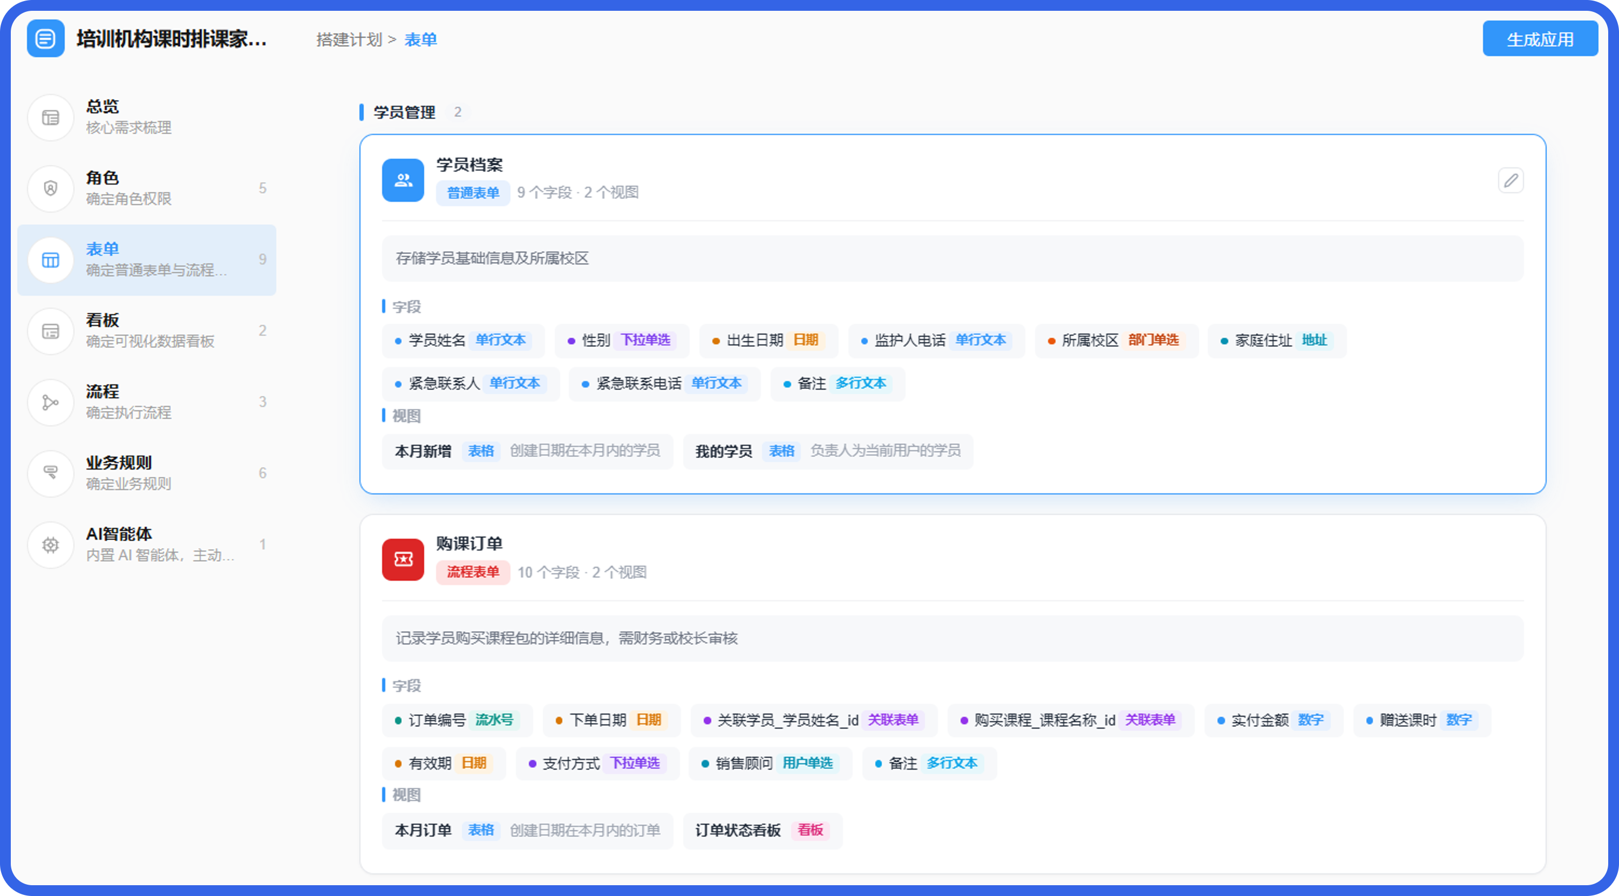Click the AI智能体 agent icon
Viewport: 1619px width, 896px height.
click(x=51, y=545)
